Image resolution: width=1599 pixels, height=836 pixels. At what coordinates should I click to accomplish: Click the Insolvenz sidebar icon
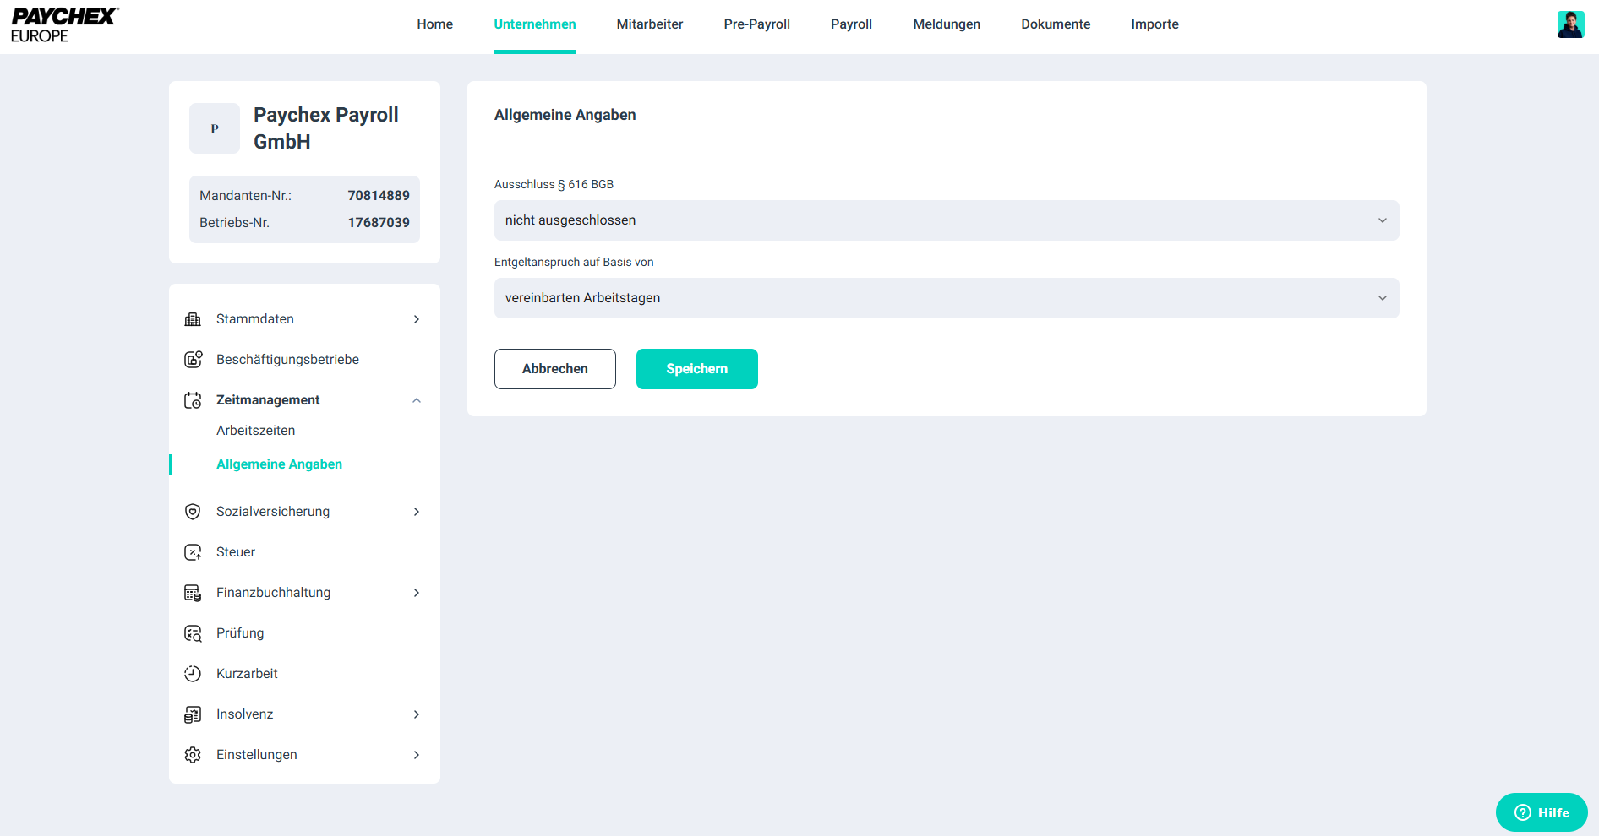click(x=193, y=714)
